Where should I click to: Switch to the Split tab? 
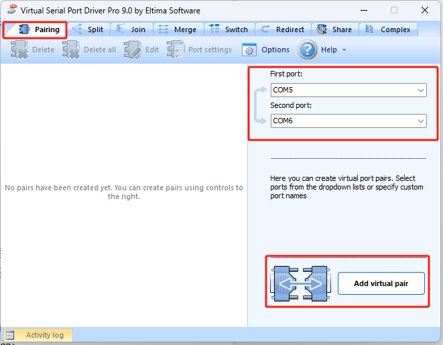click(88, 29)
